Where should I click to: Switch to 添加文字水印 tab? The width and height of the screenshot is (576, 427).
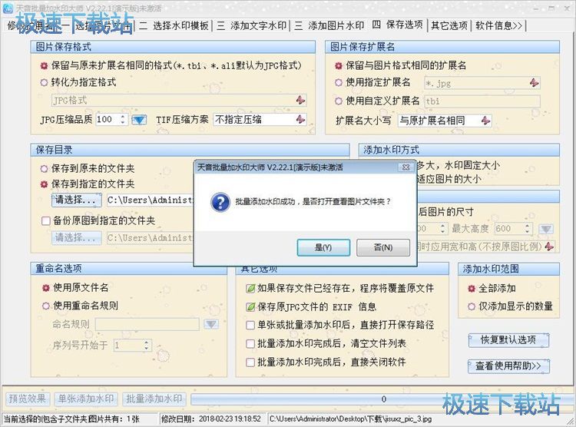251,25
